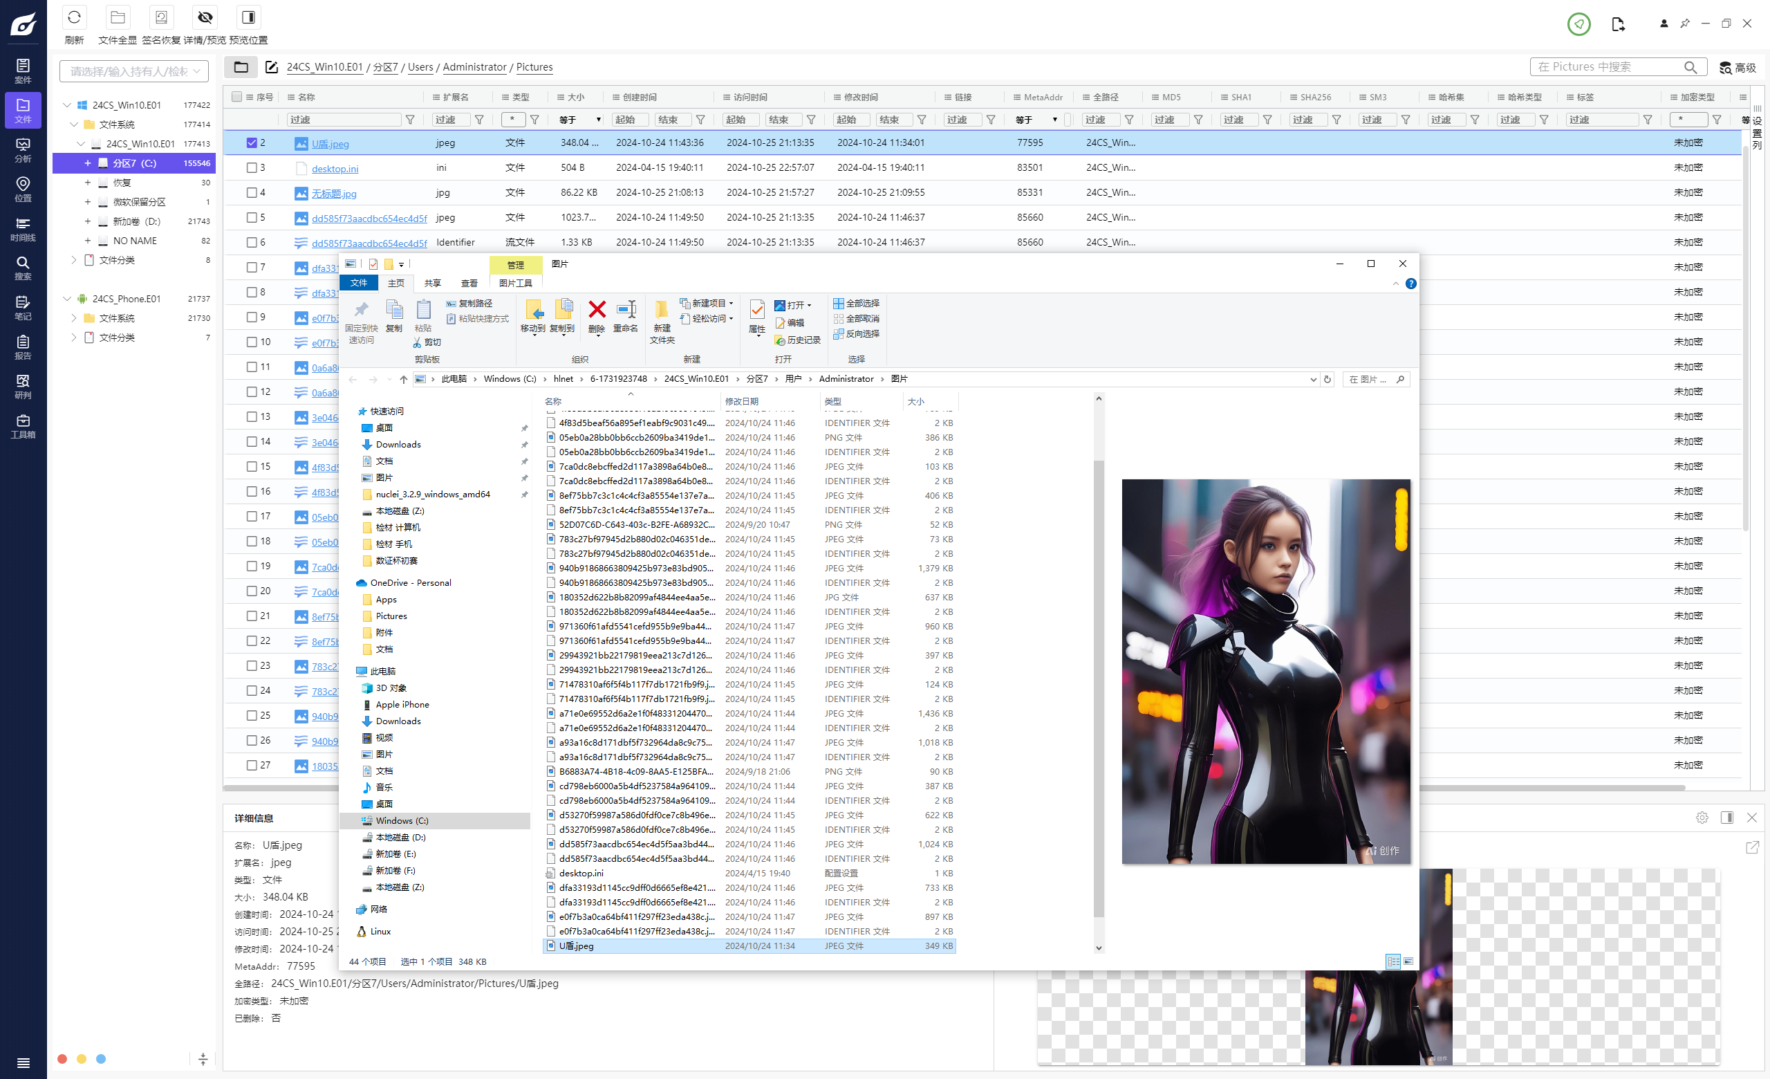This screenshot has width=1770, height=1079.
Task: Open the U盾.jpeg link in the file table
Action: [x=330, y=144]
